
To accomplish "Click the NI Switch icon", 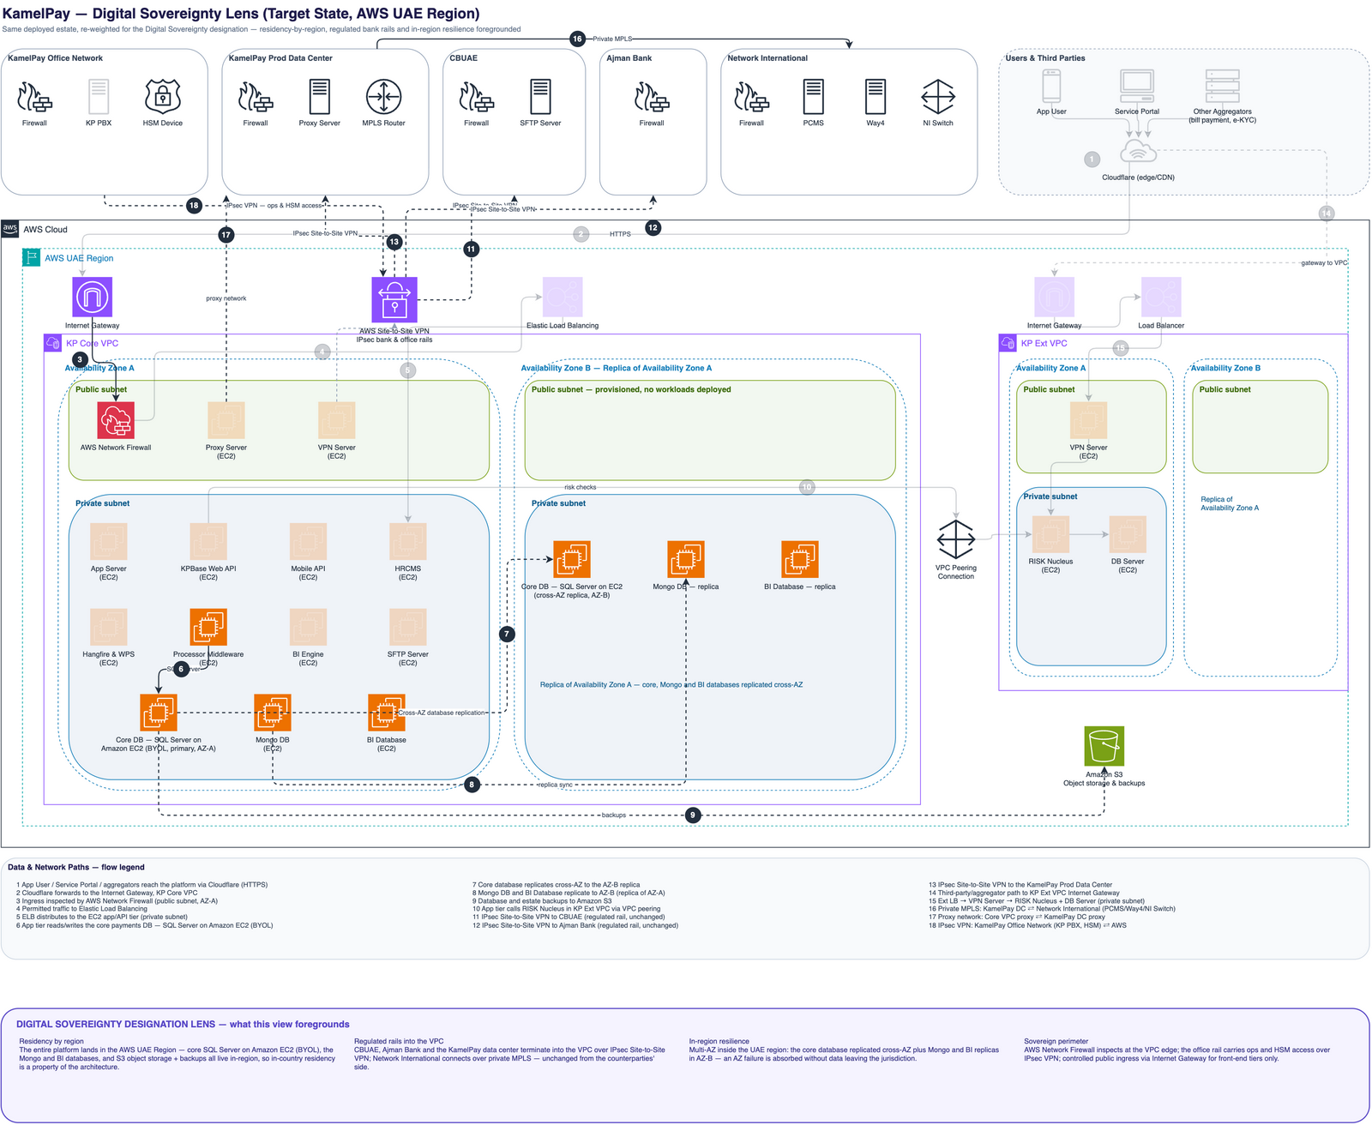I will pyautogui.click(x=938, y=97).
